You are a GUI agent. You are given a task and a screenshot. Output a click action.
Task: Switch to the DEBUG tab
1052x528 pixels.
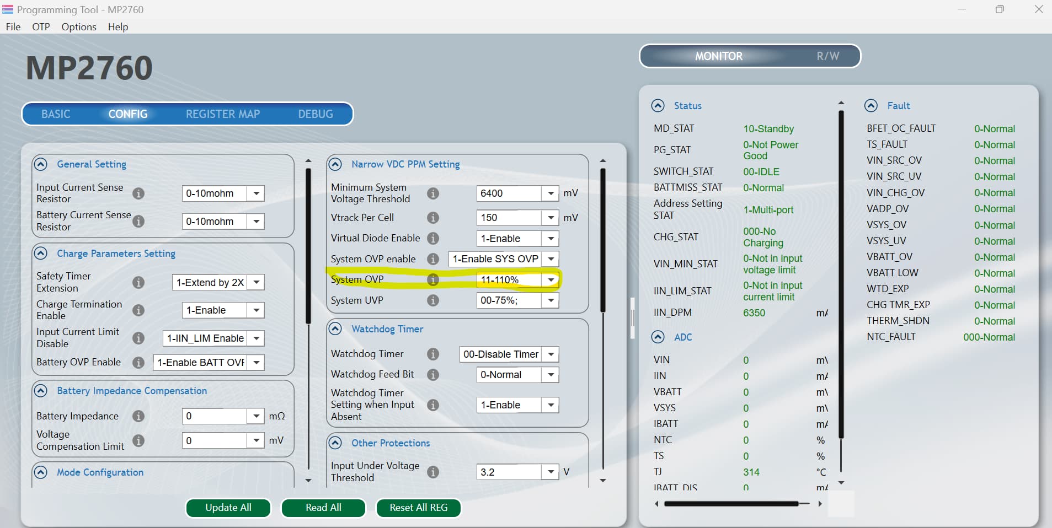(316, 114)
